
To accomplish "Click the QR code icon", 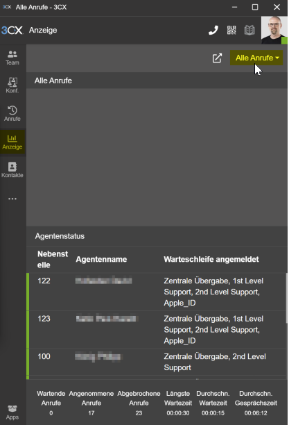I will 231,30.
